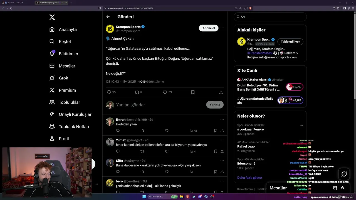
Task: Open the Premium page
Action: point(63,90)
